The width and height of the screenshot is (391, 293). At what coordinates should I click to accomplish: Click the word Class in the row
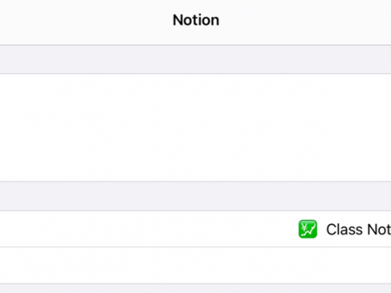(344, 229)
